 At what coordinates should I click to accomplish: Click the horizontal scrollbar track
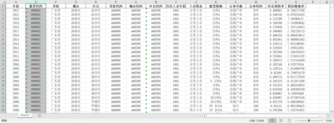coord(266,116)
